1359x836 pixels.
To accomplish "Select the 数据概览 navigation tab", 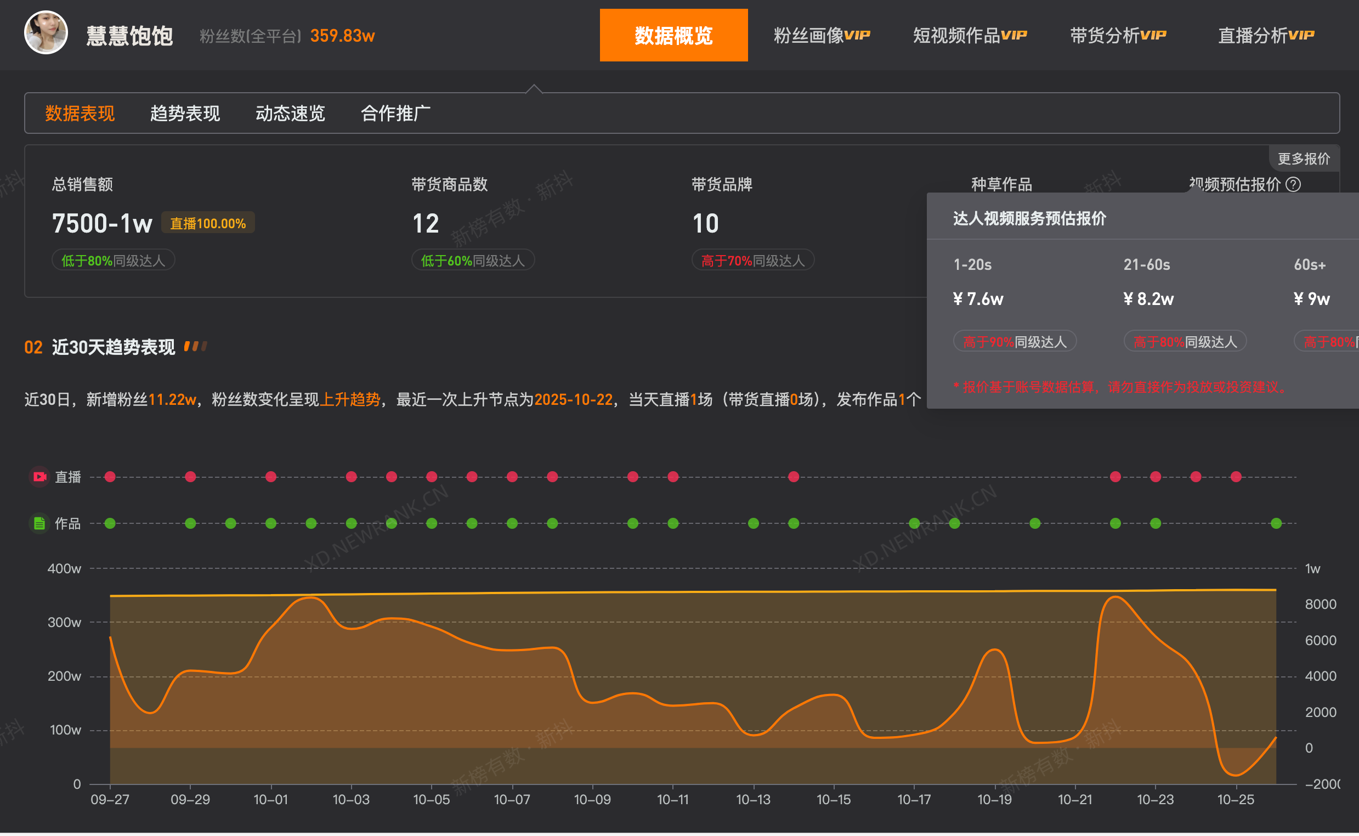I will pyautogui.click(x=673, y=35).
